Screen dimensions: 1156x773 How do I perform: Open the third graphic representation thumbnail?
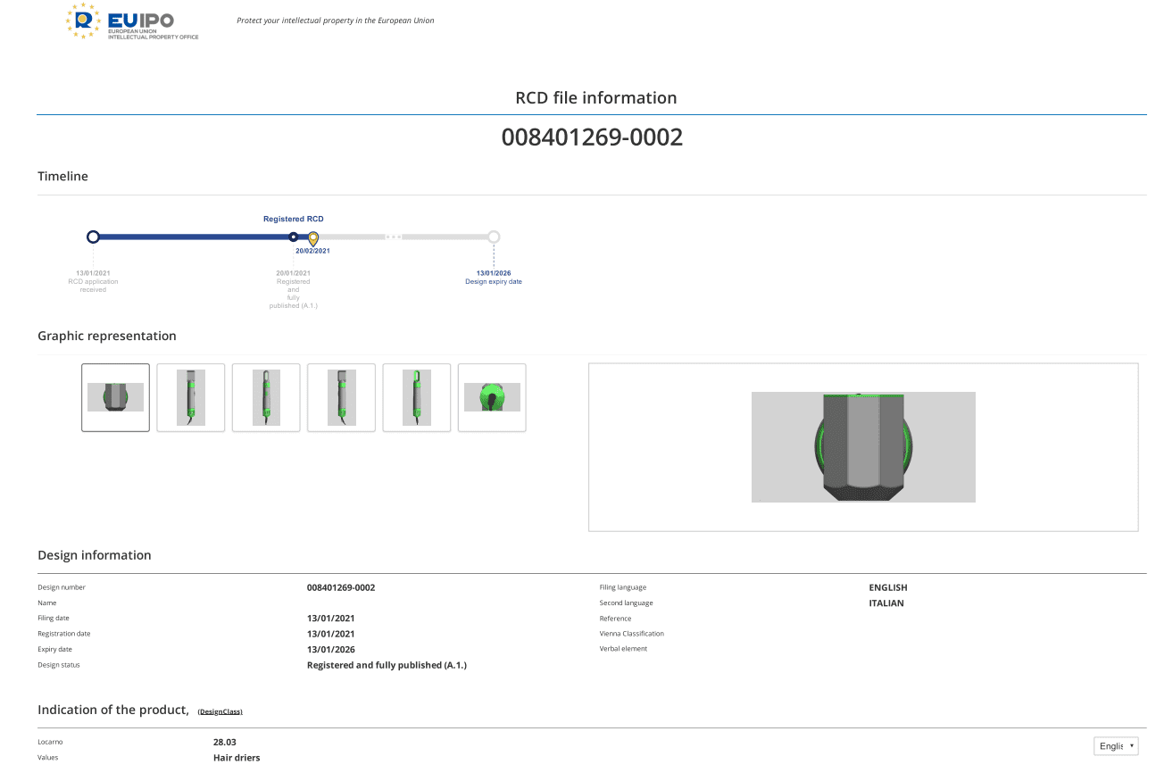click(266, 397)
